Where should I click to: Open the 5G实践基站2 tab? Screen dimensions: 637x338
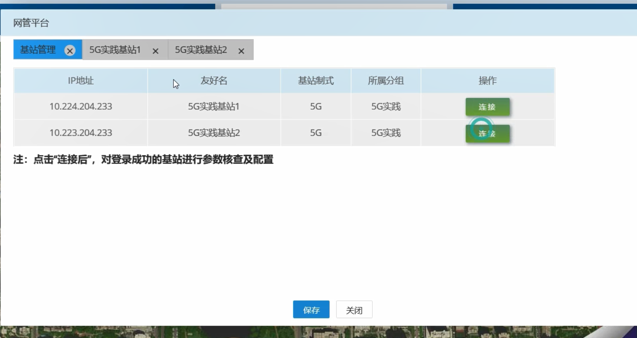point(201,50)
